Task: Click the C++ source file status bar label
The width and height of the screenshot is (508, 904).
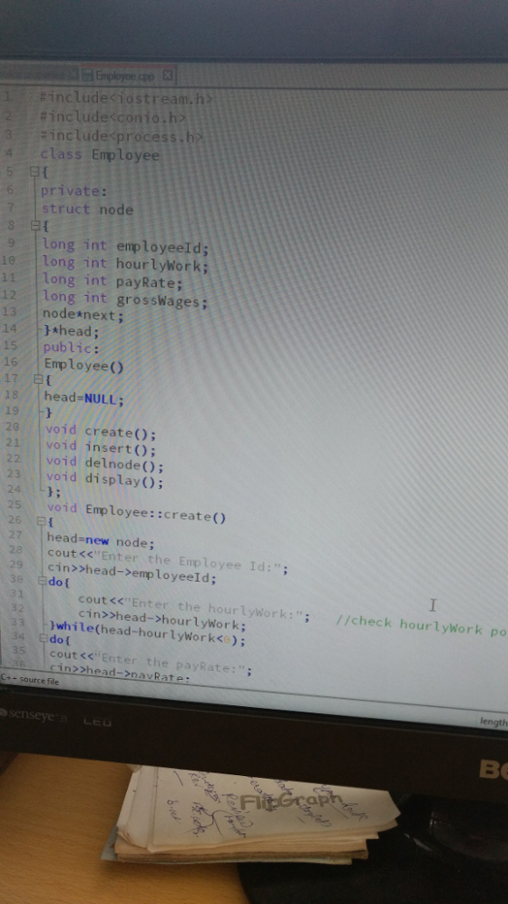Action: coord(29,680)
